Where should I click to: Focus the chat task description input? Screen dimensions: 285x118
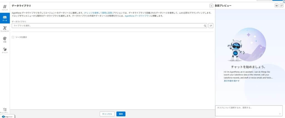249,110
